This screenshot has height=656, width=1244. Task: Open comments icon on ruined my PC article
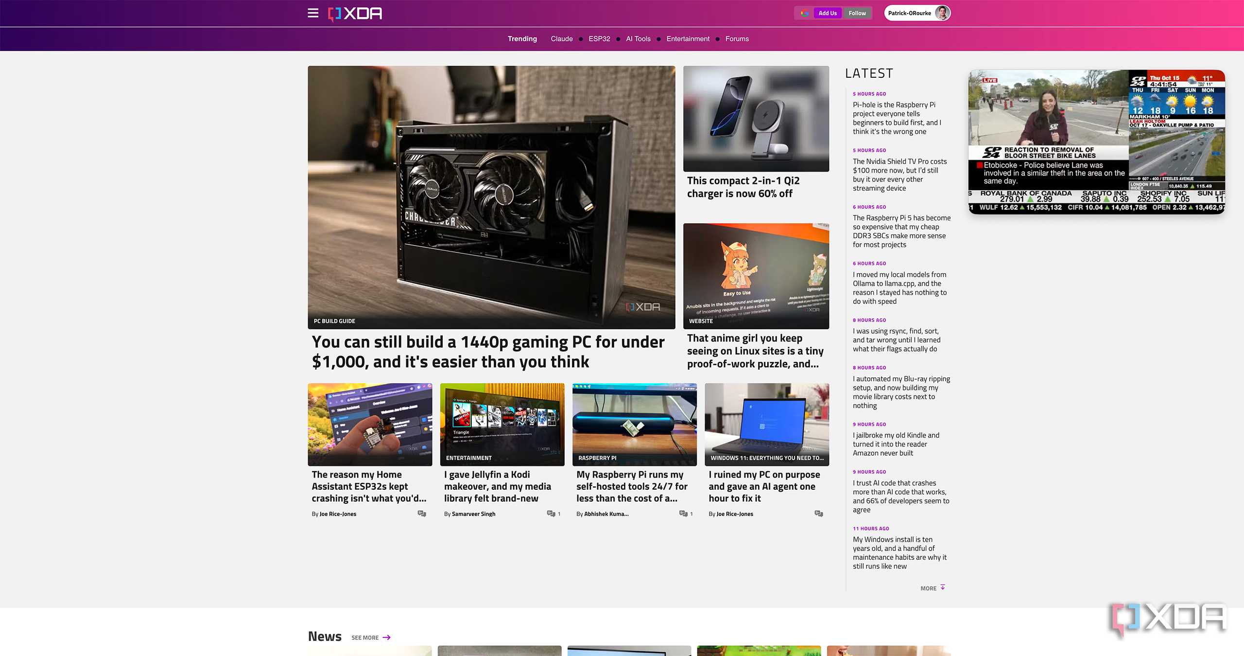(x=819, y=514)
